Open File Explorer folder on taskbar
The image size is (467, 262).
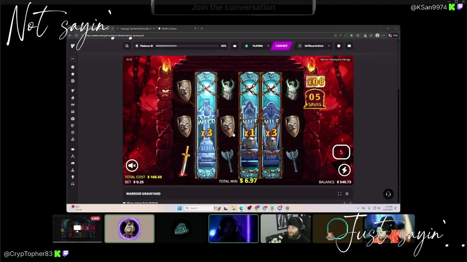233,208
